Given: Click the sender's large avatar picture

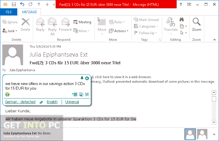Looking at the screenshot, I should click(x=13, y=55).
